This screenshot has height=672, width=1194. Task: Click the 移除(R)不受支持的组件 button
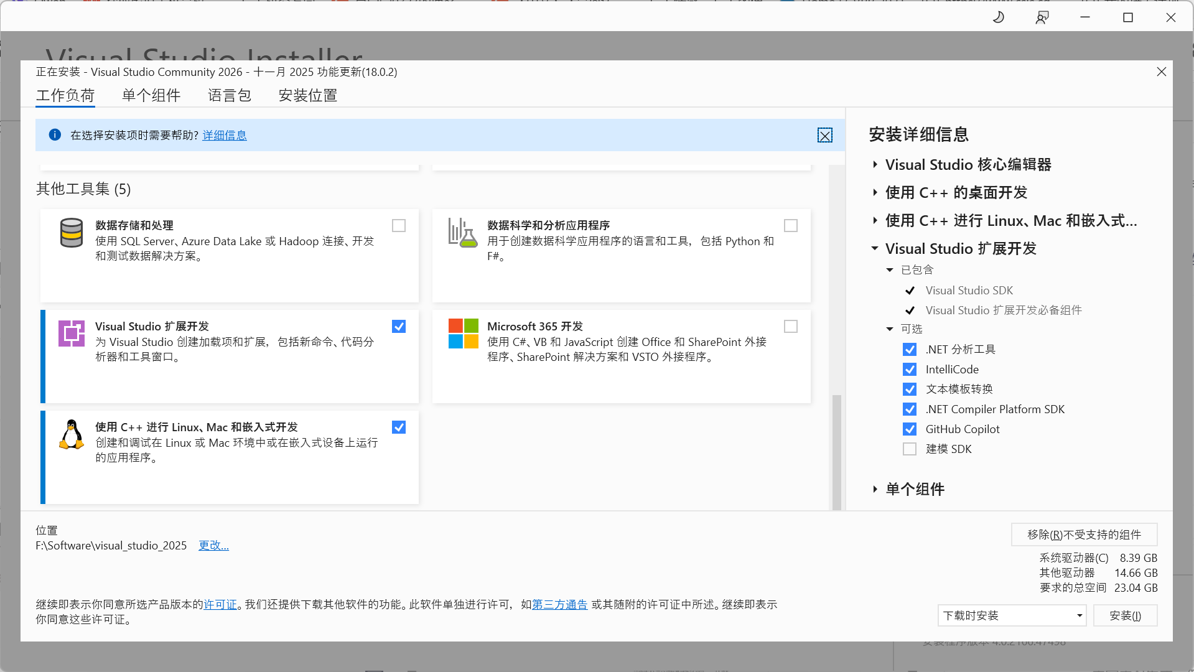click(x=1084, y=534)
